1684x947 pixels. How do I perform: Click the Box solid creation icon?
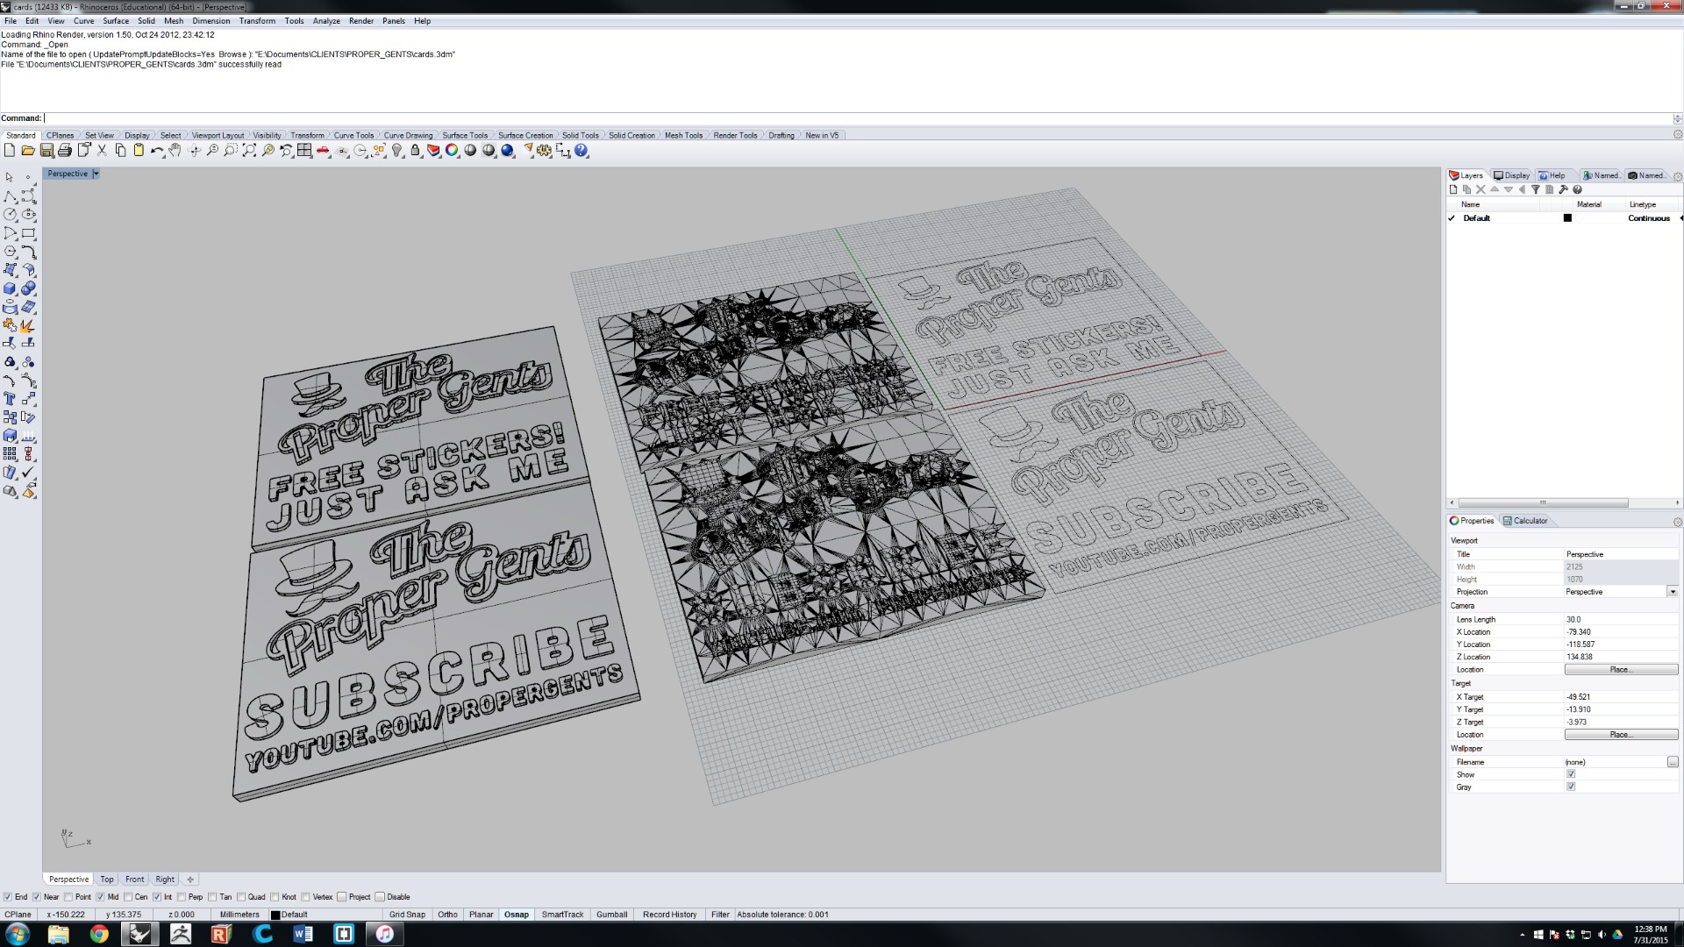click(x=11, y=288)
